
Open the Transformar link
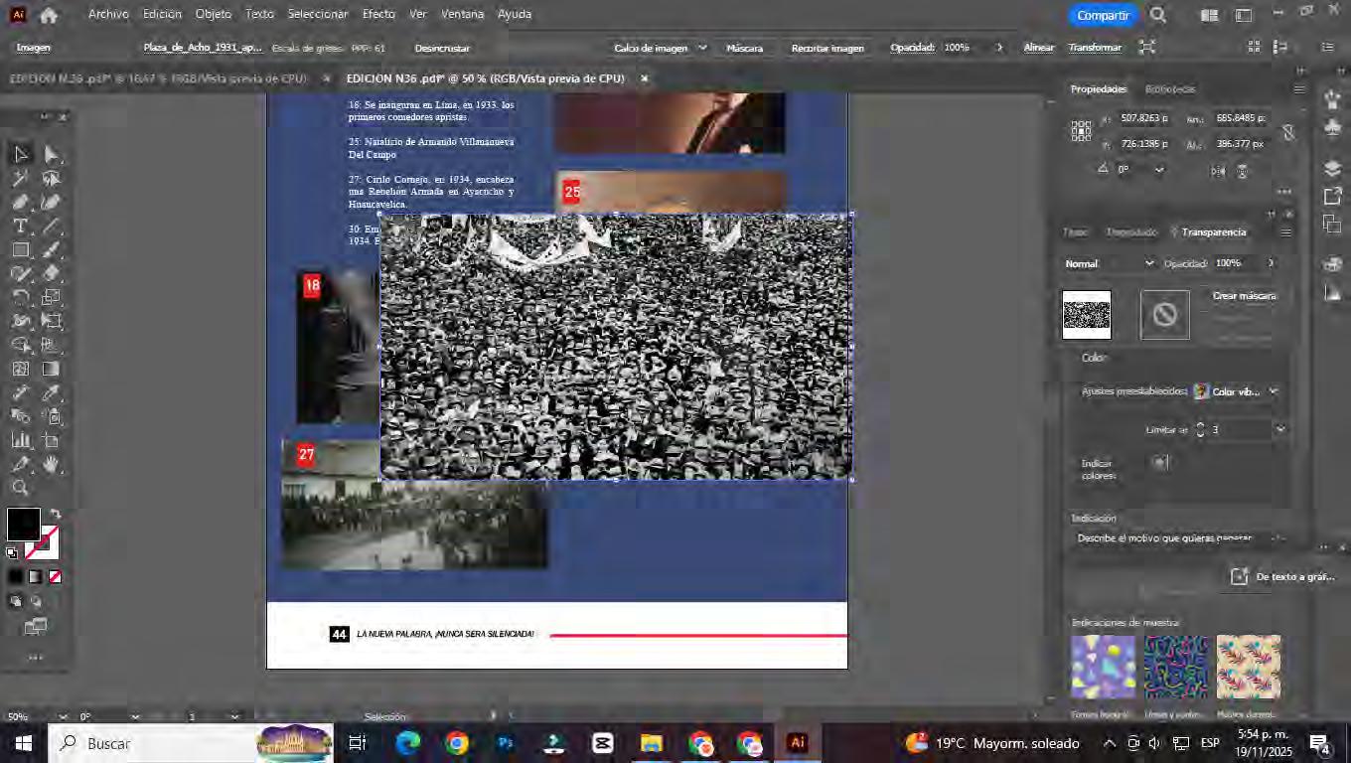click(1095, 48)
